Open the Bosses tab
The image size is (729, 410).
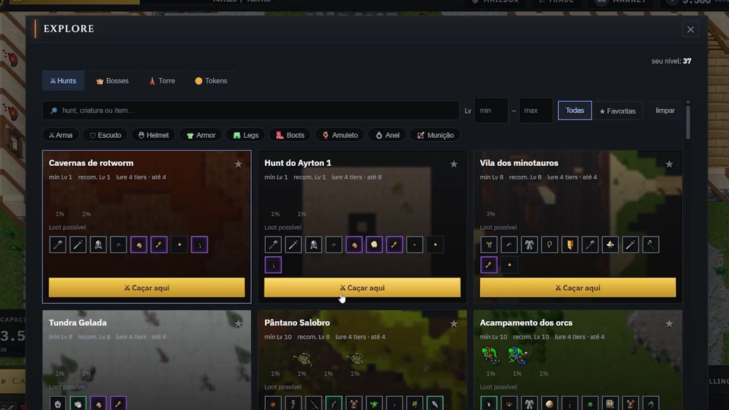click(x=112, y=81)
